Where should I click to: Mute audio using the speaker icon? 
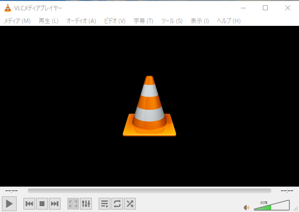tap(247, 207)
